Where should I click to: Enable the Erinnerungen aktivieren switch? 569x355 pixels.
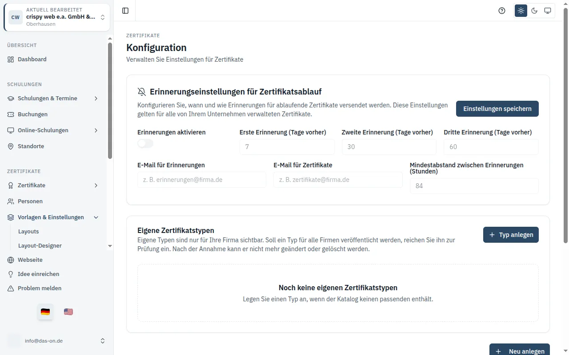click(145, 143)
